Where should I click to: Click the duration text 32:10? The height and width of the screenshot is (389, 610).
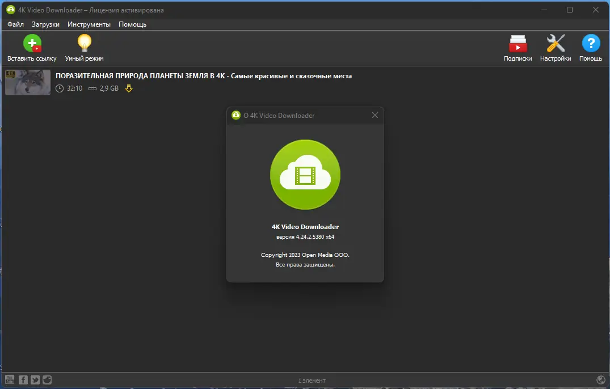75,88
